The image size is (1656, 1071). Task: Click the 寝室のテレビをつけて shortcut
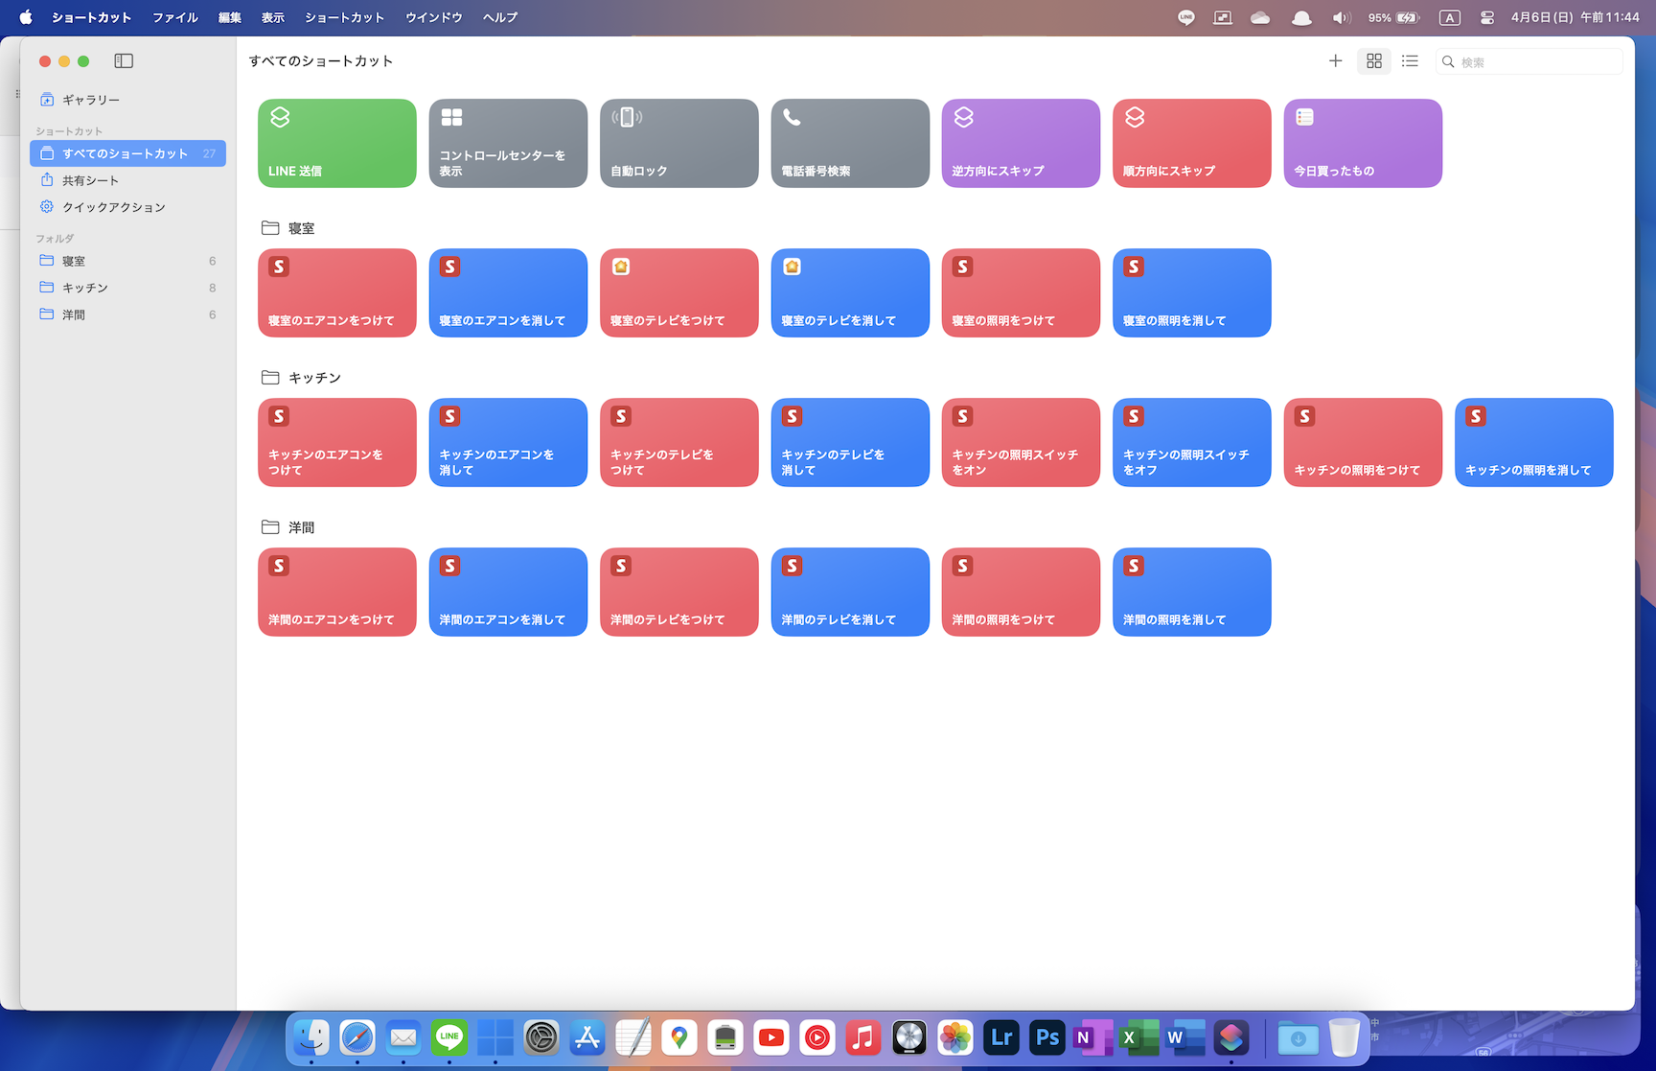pos(678,292)
